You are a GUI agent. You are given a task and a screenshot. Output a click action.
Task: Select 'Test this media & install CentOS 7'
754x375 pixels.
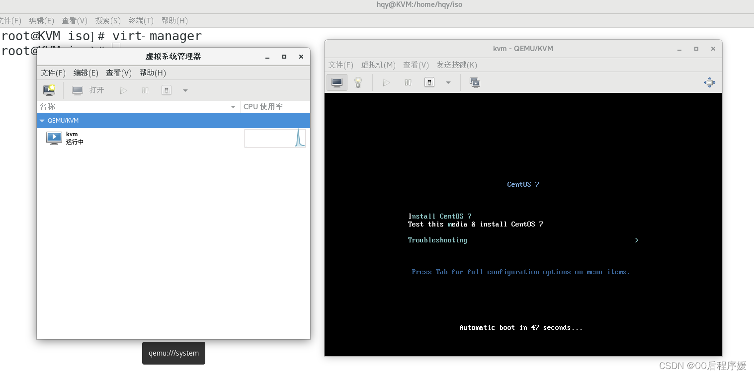coord(475,224)
